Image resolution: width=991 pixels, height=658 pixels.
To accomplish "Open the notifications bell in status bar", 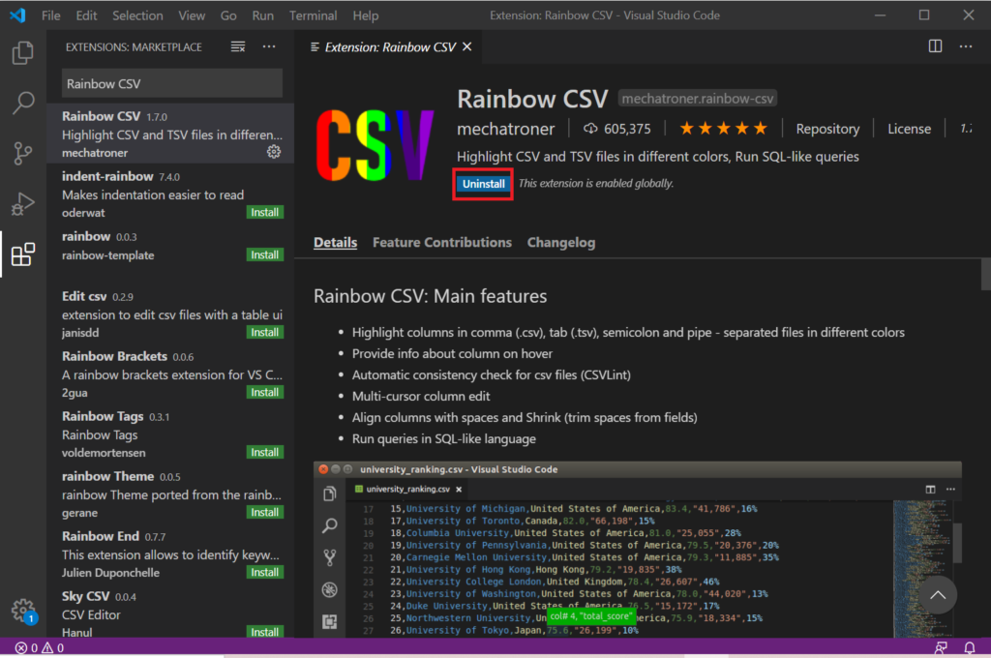I will coord(969,647).
